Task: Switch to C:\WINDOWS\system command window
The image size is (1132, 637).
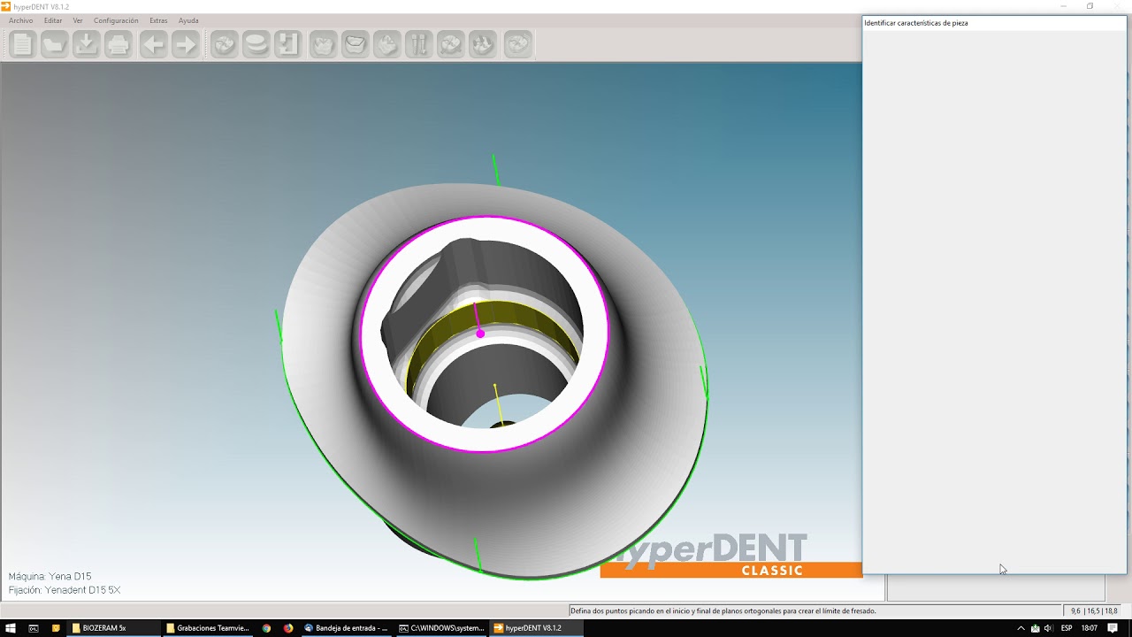Action: 441,628
